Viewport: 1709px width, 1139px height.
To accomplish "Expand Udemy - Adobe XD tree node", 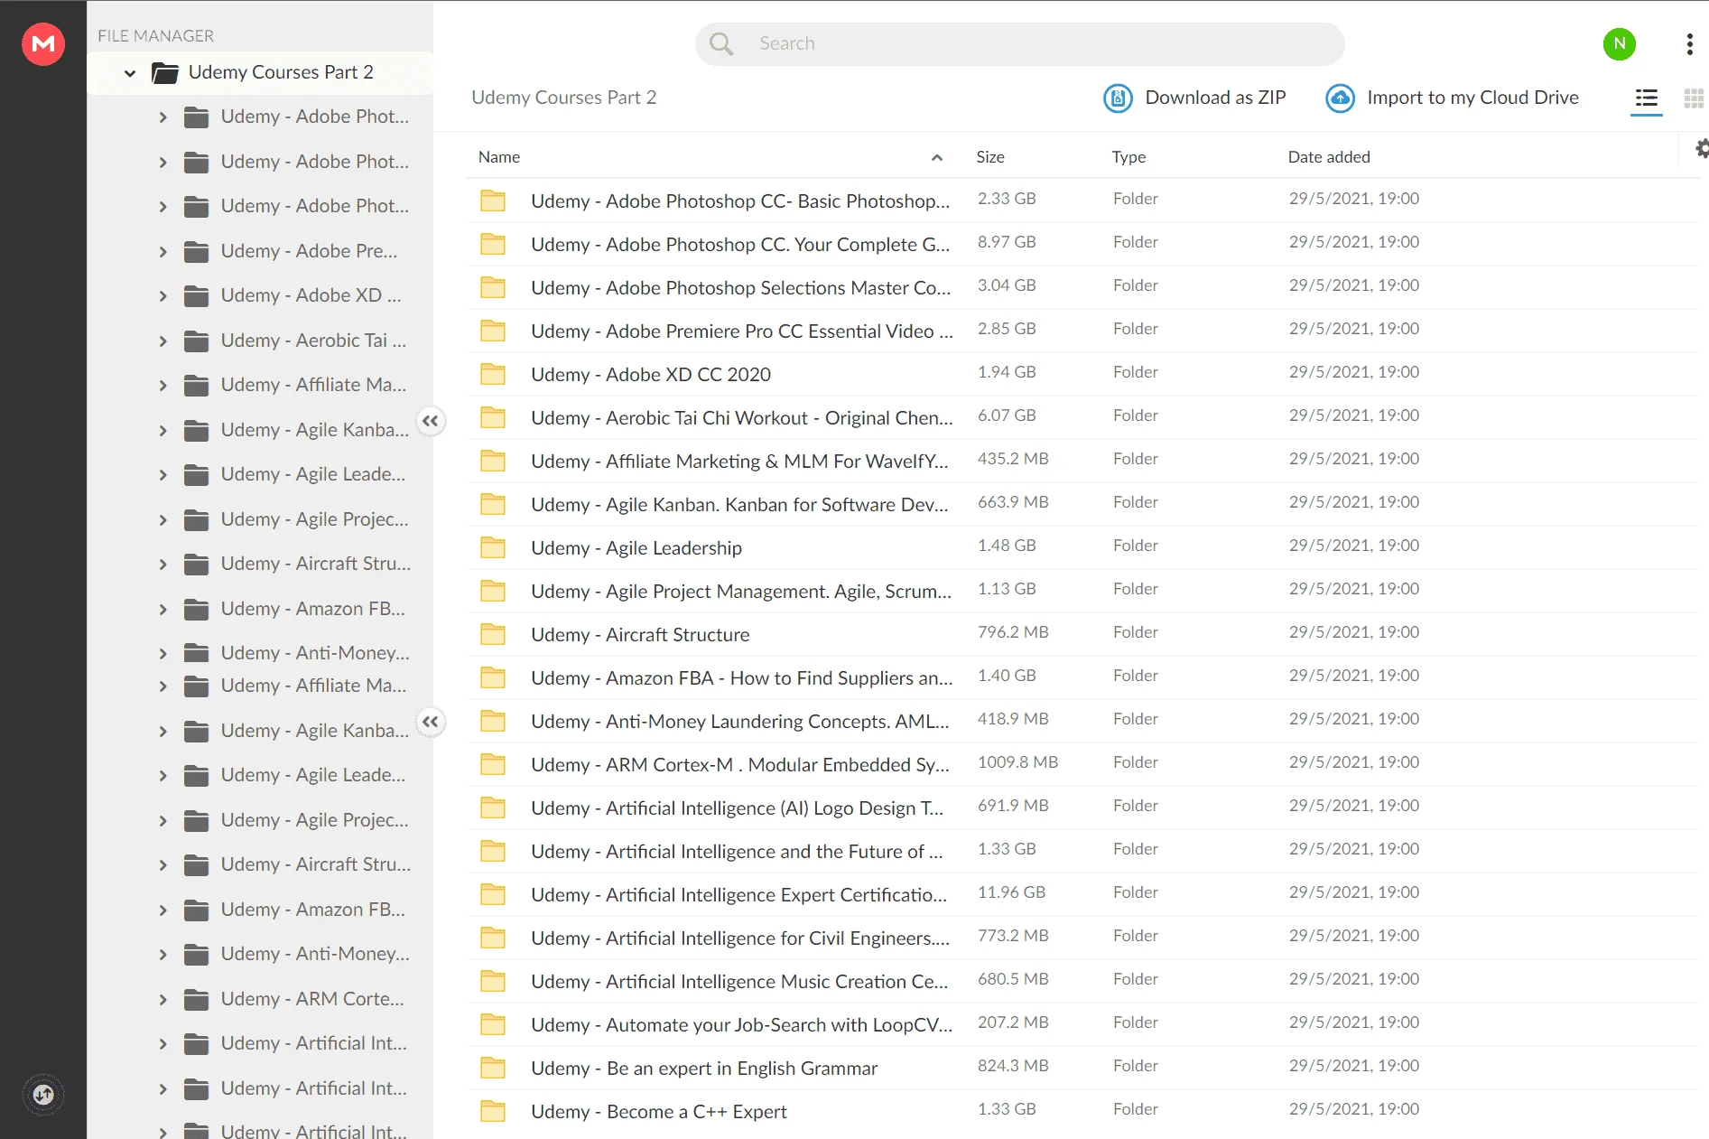I will pos(163,296).
